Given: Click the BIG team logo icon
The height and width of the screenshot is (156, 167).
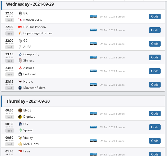Looking at the screenshot, I should [20, 13].
